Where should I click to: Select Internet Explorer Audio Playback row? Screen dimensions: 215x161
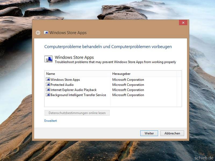click(x=111, y=90)
